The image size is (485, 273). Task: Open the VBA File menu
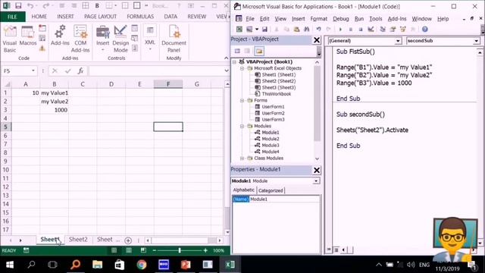pyautogui.click(x=249, y=19)
